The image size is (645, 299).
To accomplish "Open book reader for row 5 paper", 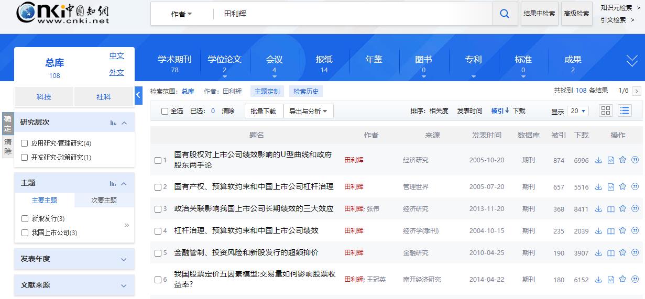I will (610, 253).
